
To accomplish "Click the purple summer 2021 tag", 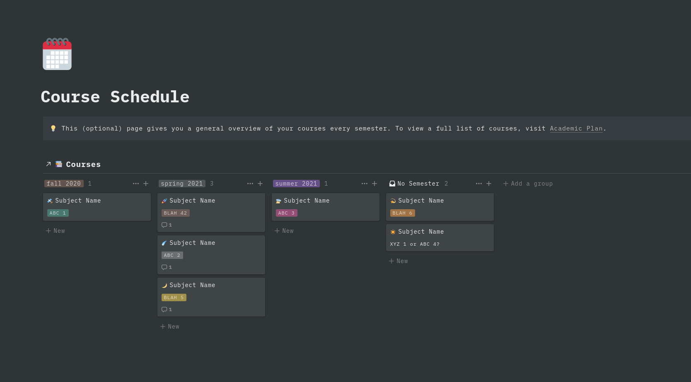I will point(296,184).
